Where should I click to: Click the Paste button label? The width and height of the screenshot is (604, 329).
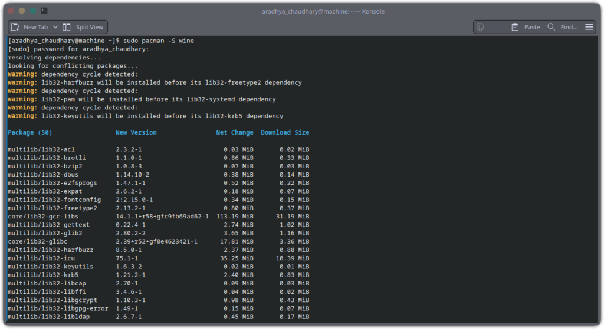(532, 27)
